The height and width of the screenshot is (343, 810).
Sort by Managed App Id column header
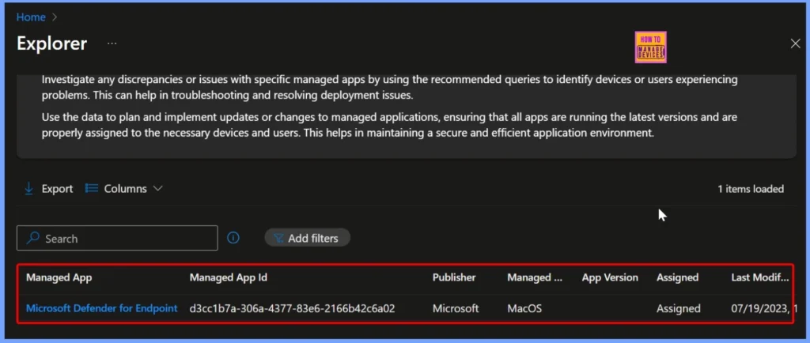pos(229,277)
